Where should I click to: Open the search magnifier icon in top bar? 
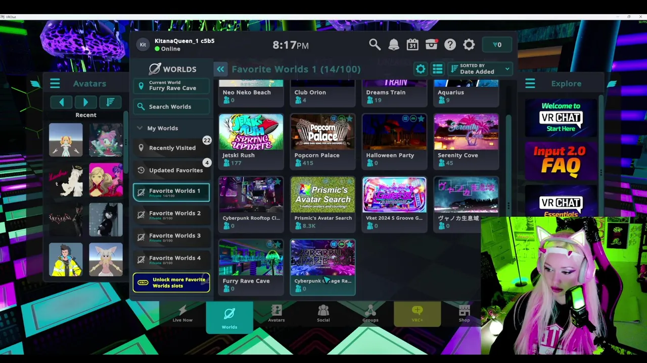click(375, 45)
